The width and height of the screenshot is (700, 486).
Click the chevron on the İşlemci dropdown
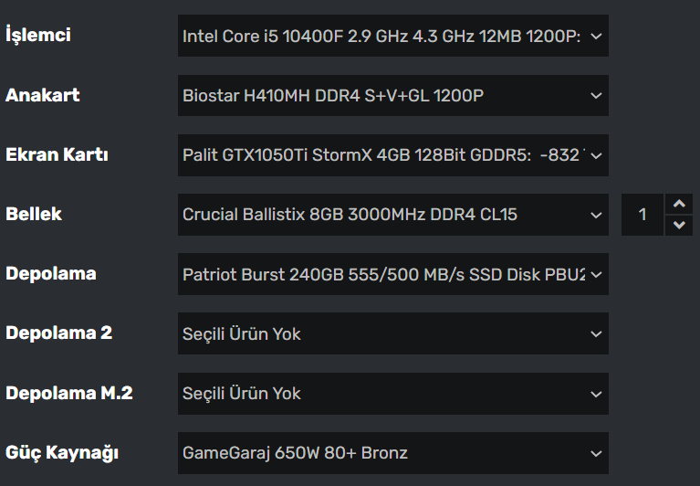(x=596, y=37)
